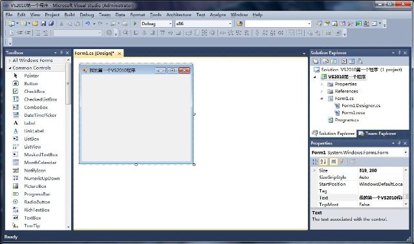The height and width of the screenshot is (244, 414).
Task: Select the RadioButton control in Toolbox
Action: pyautogui.click(x=35, y=202)
